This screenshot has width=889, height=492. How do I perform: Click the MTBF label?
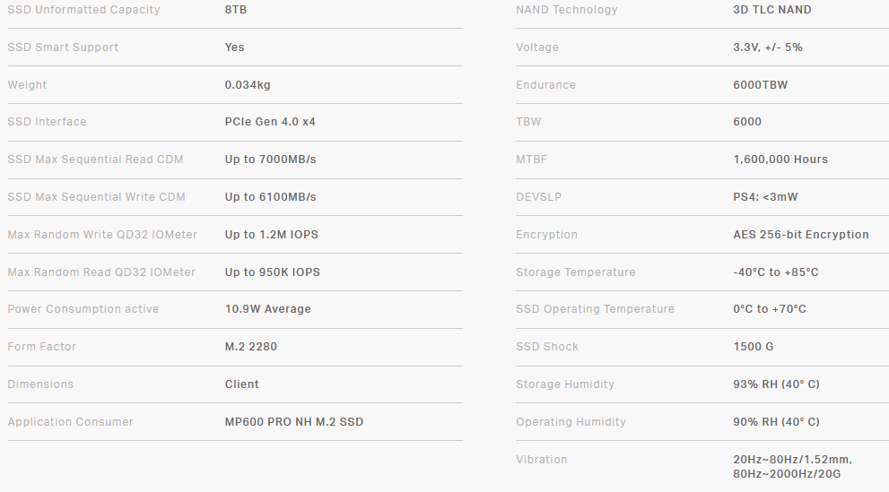click(531, 160)
